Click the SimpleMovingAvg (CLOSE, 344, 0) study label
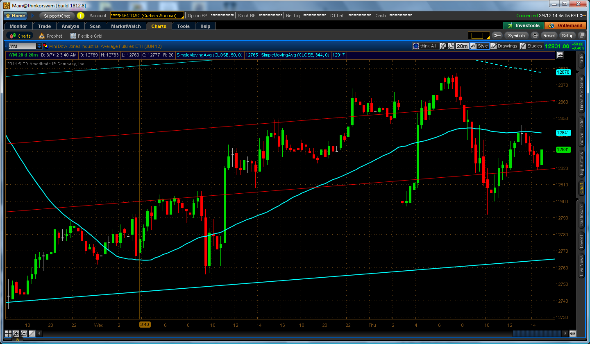The image size is (590, 344). coord(295,55)
